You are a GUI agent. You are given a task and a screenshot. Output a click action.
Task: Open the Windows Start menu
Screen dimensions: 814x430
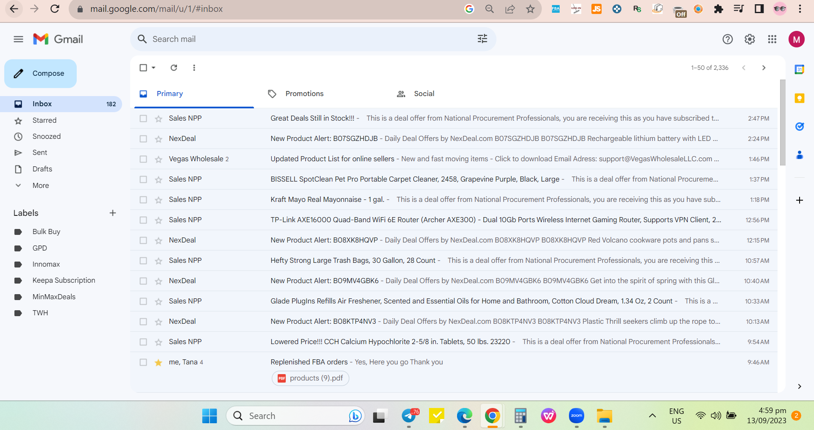[x=209, y=416]
